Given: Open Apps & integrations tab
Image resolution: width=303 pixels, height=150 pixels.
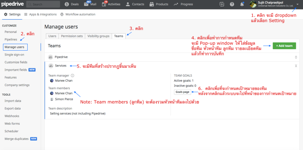Looking at the screenshot, I should click(x=41, y=14).
